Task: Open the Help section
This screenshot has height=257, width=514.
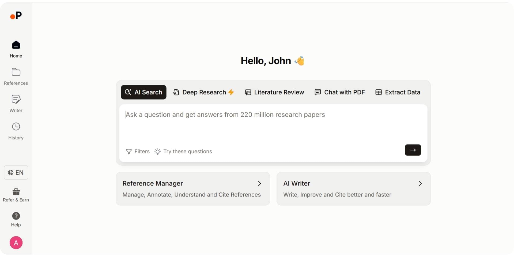Action: tap(16, 220)
